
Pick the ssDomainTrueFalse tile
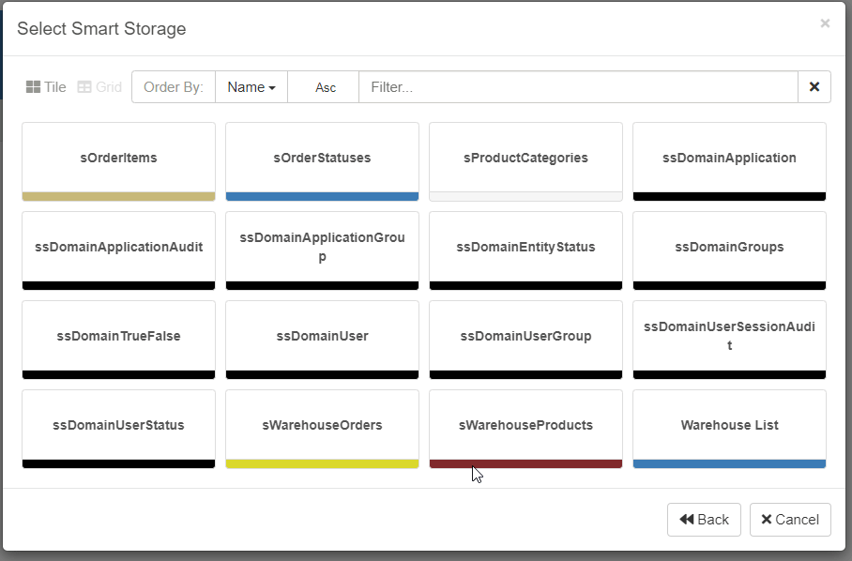click(118, 336)
